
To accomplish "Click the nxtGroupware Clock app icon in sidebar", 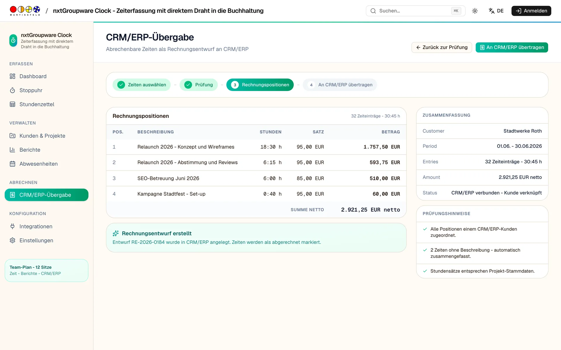I will (13, 41).
